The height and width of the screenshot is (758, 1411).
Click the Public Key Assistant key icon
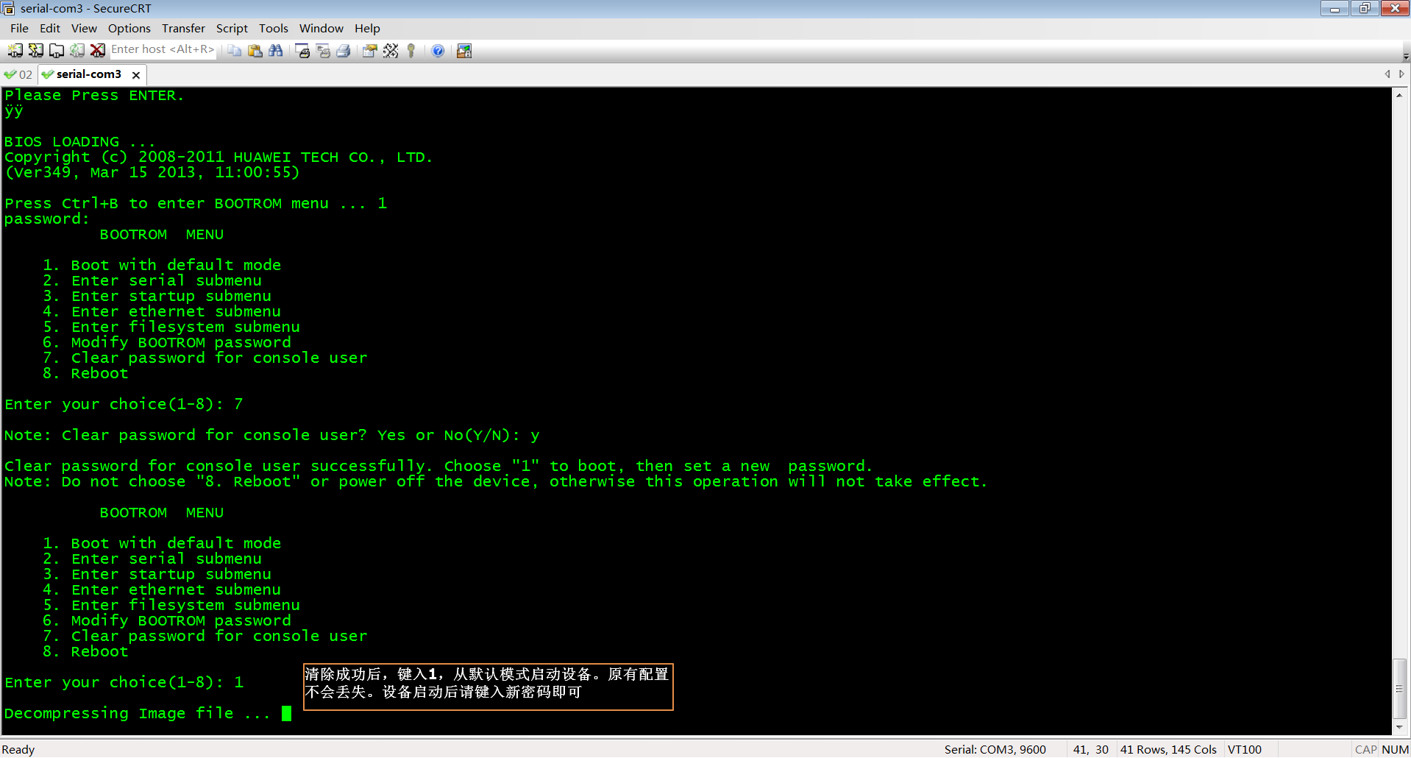410,50
